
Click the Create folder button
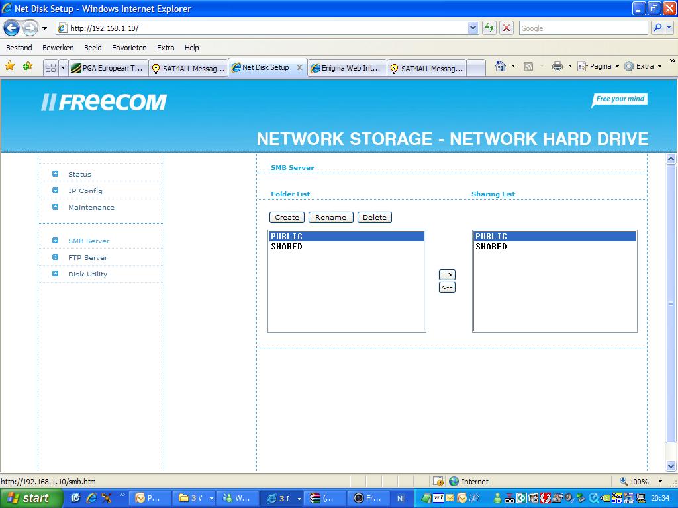tap(287, 217)
